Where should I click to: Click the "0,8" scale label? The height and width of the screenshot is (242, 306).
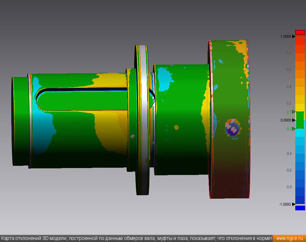point(289,53)
